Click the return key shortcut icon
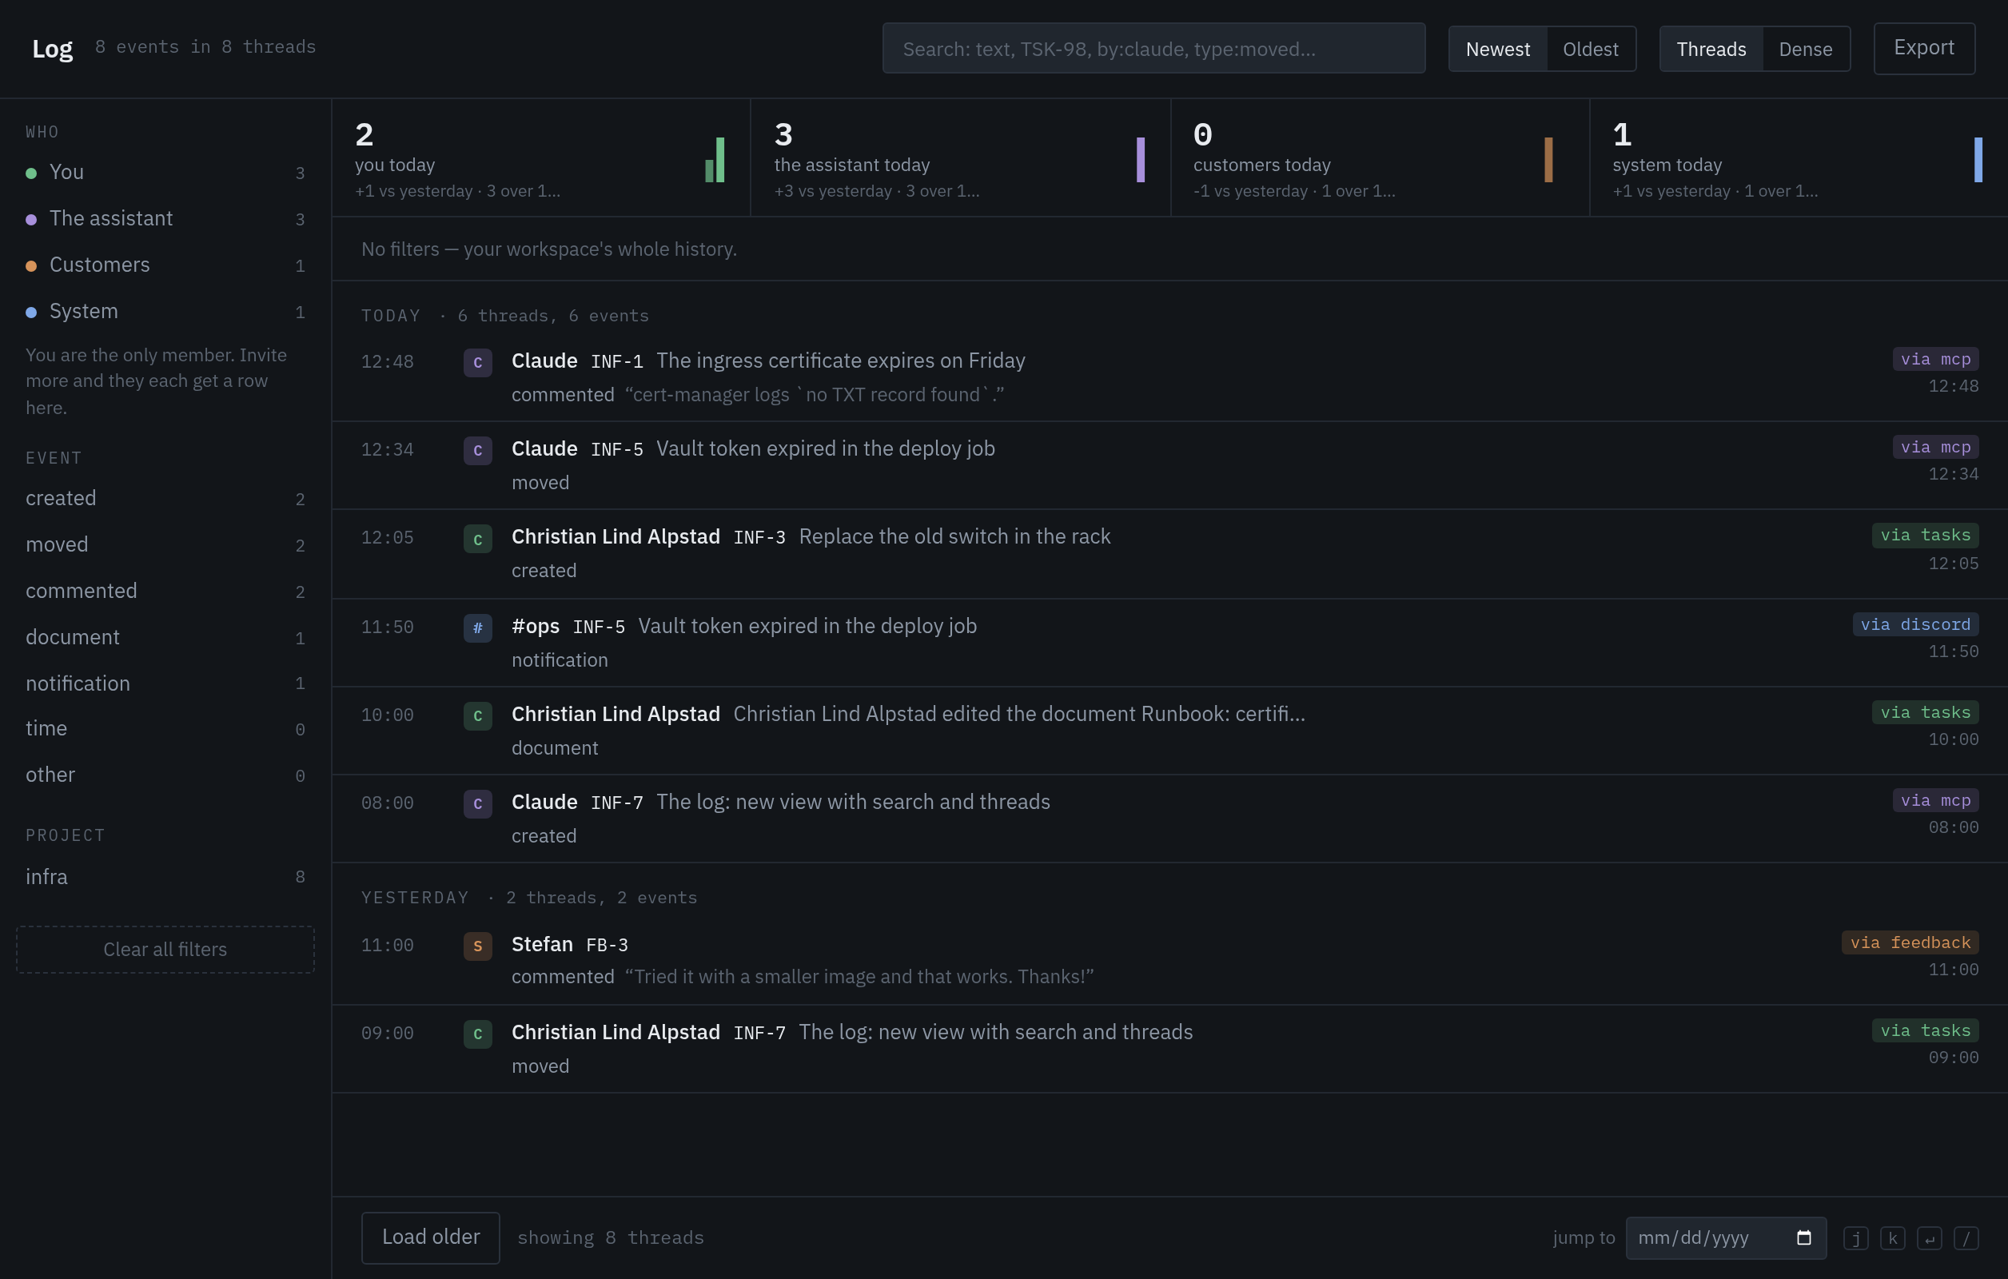 [1930, 1238]
